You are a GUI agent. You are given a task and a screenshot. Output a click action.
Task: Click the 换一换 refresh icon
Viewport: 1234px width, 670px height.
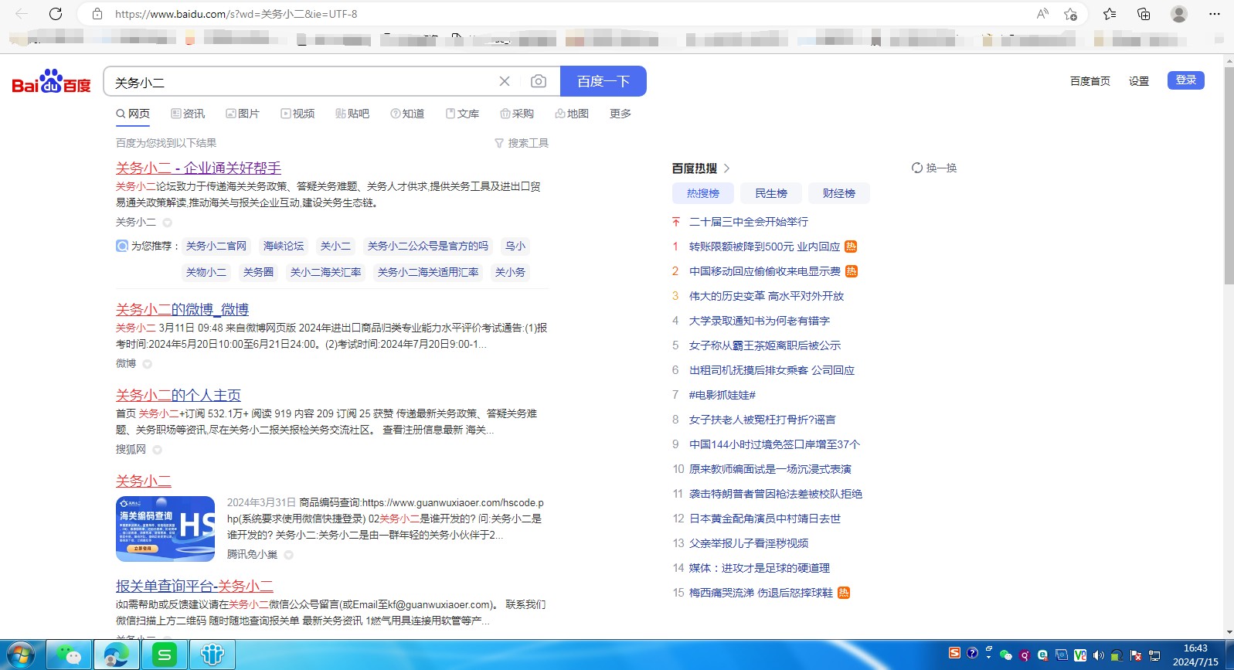pos(917,168)
